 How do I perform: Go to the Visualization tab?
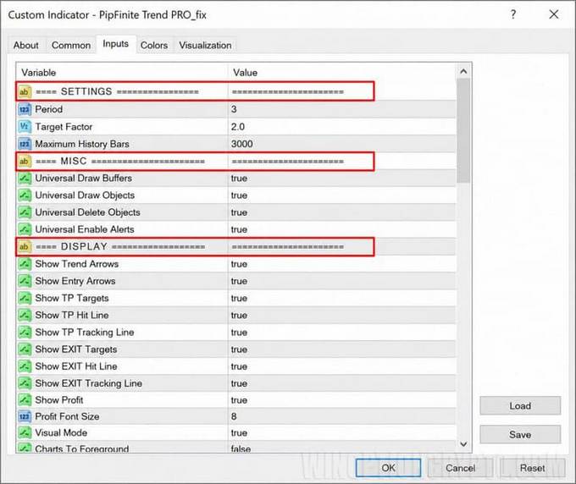[x=205, y=45]
